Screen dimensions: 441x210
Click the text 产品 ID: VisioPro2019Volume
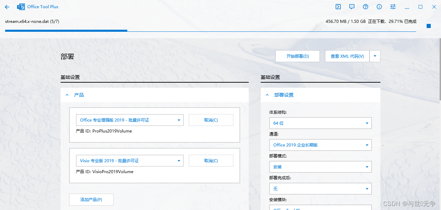[105, 172]
